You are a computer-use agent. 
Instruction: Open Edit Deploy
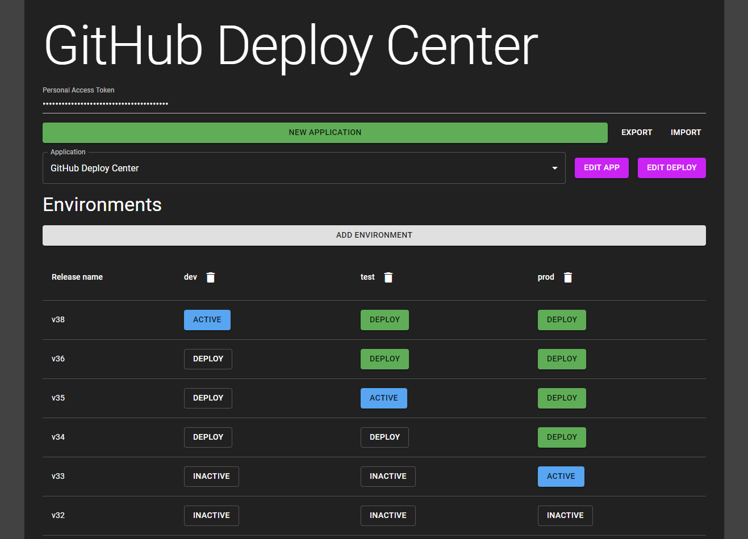(672, 168)
